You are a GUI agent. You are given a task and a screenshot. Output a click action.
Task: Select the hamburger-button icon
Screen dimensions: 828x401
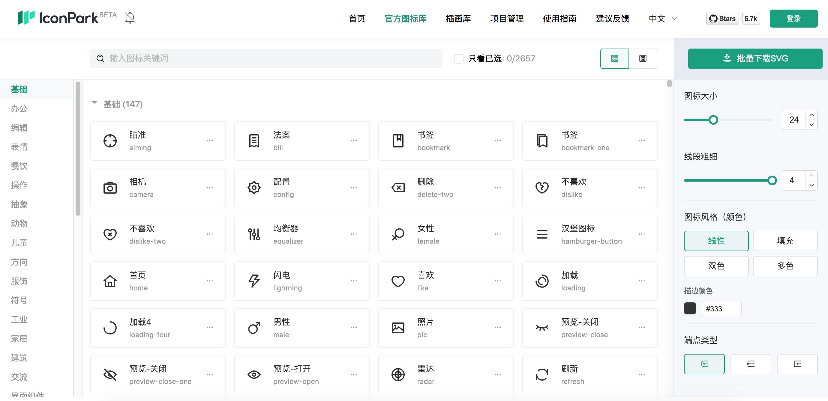point(590,234)
